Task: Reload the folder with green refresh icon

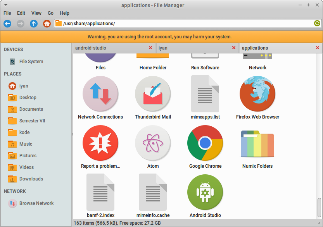Action: 317,23
